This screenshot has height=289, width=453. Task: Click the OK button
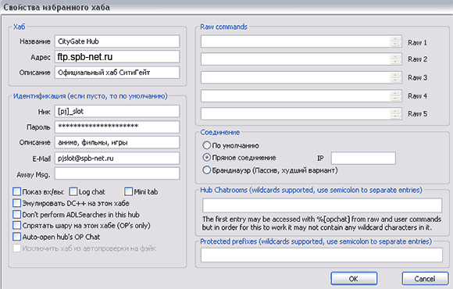354,279
